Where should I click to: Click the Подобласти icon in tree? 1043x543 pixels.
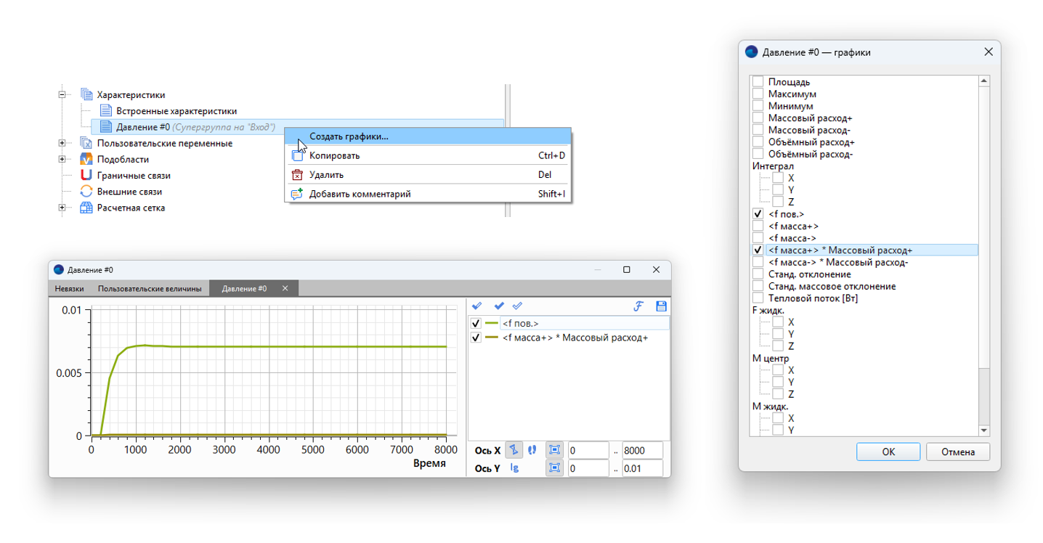click(x=86, y=159)
